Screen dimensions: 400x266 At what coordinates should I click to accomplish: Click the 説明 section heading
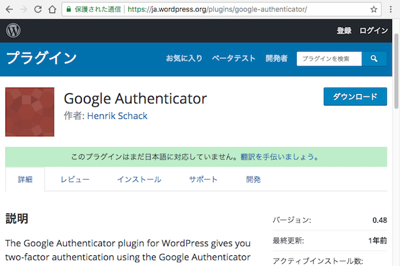[x=17, y=218]
